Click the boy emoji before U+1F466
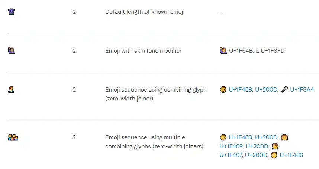Screen dimensions: 319x169 click(x=274, y=155)
